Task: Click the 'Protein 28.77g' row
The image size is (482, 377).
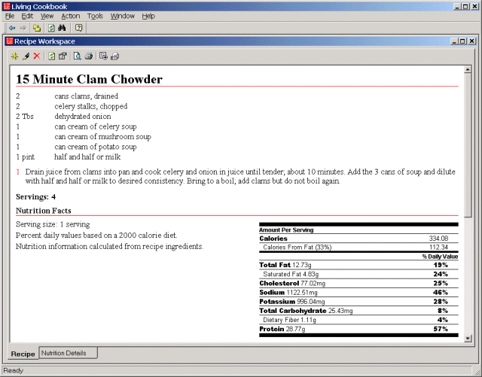Action: coord(358,329)
